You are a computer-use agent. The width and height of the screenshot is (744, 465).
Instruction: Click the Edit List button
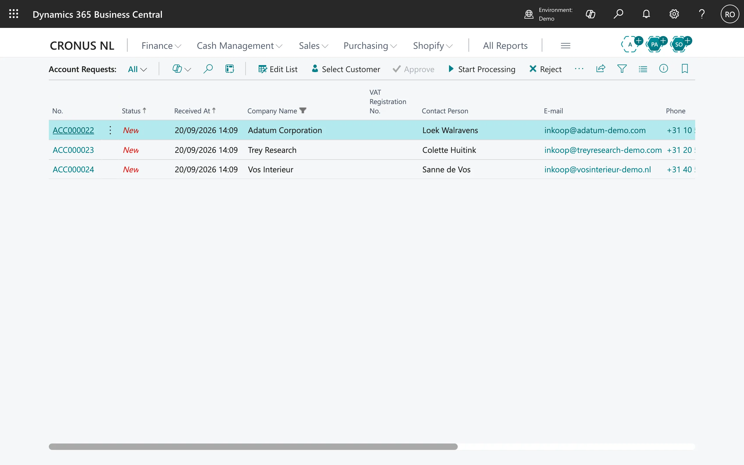(x=278, y=69)
